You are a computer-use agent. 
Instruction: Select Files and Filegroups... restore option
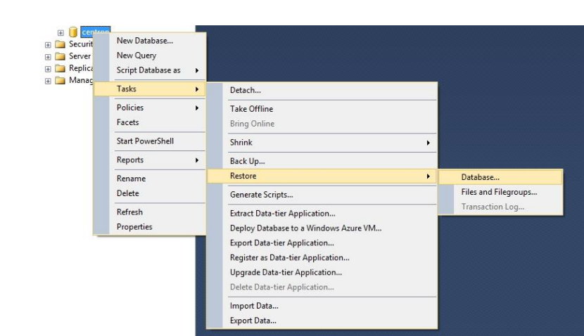pos(499,192)
